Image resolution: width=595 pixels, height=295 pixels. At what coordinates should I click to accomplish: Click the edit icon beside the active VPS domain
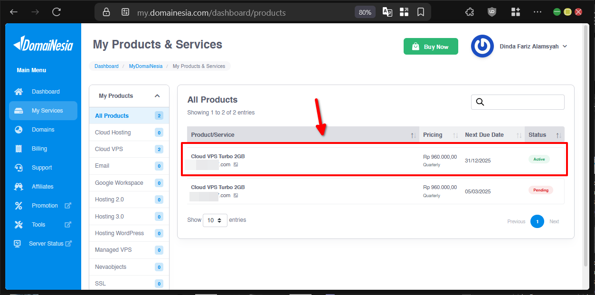click(x=236, y=164)
